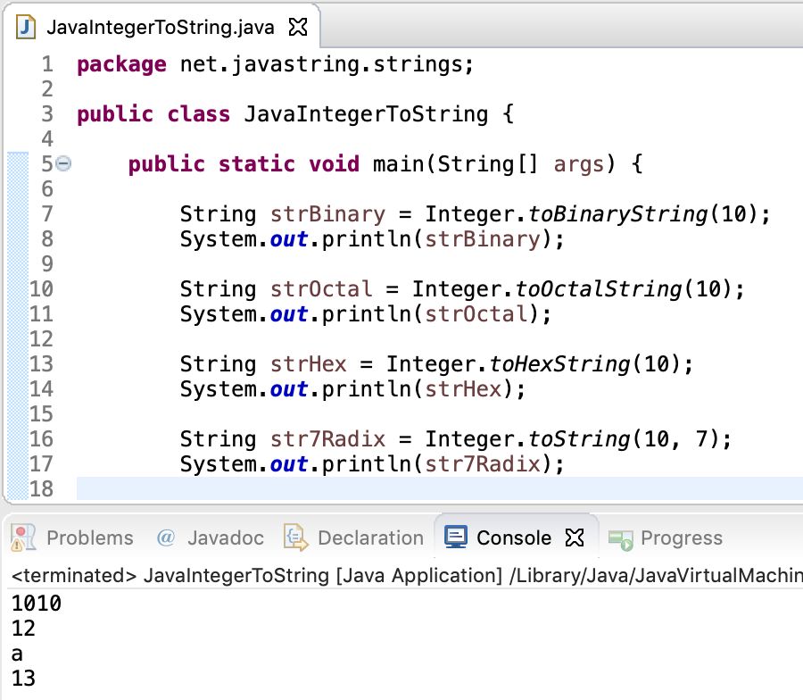Screen dimensions: 803x700
Task: Click the Progress view icon
Action: [x=619, y=537]
